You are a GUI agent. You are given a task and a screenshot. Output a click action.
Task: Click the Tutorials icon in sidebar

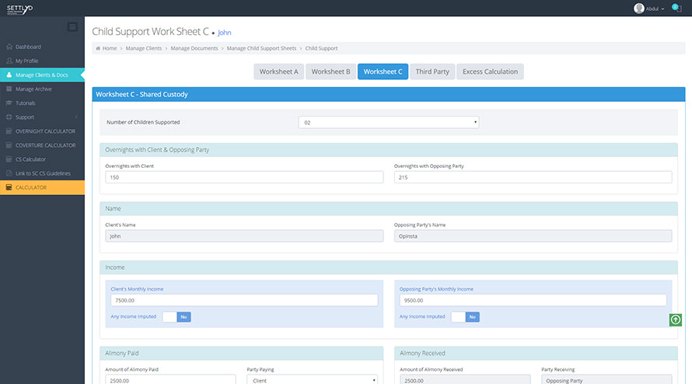9,103
